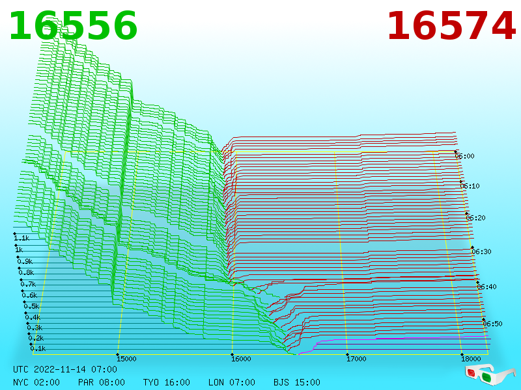This screenshot has height=390, width=521.
Task: Click the 1k depth axis label
Action: point(19,250)
